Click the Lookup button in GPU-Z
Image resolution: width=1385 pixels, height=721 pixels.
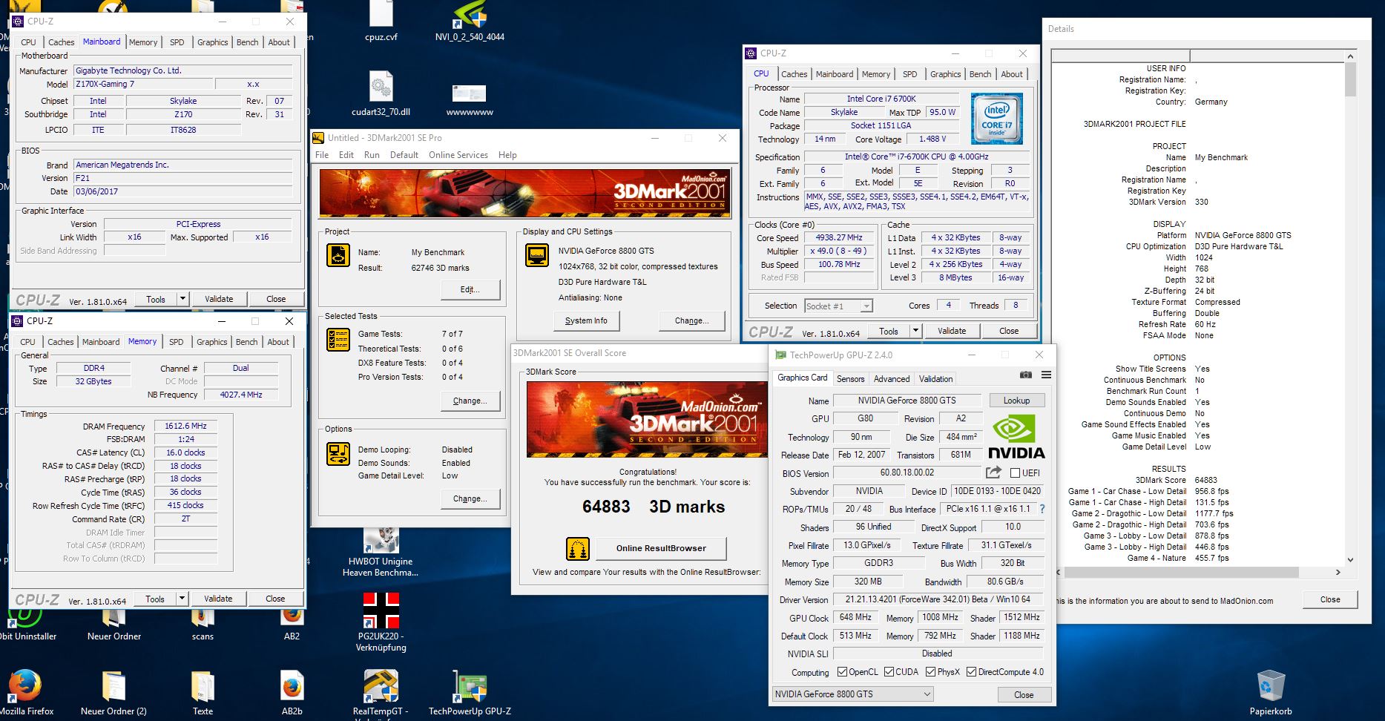(1016, 400)
